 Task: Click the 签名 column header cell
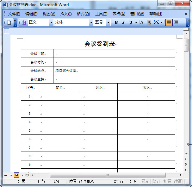tap(146, 88)
